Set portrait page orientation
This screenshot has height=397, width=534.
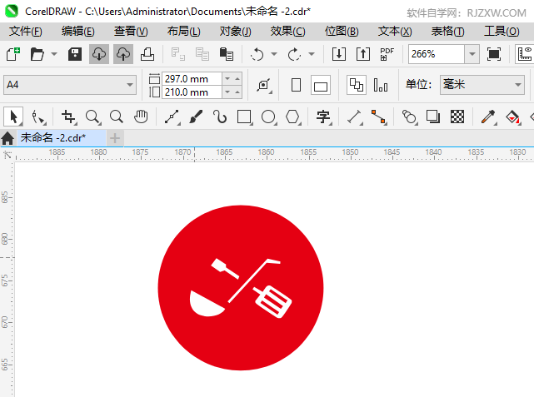296,85
